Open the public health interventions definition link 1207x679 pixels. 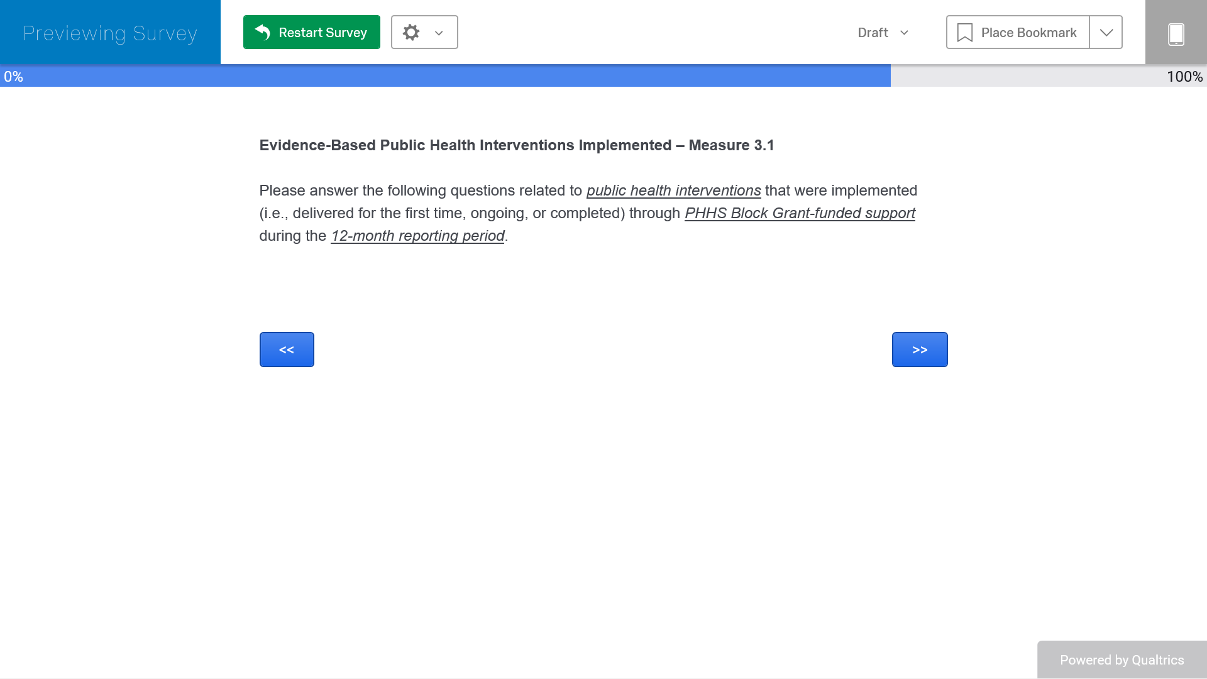[673, 190]
